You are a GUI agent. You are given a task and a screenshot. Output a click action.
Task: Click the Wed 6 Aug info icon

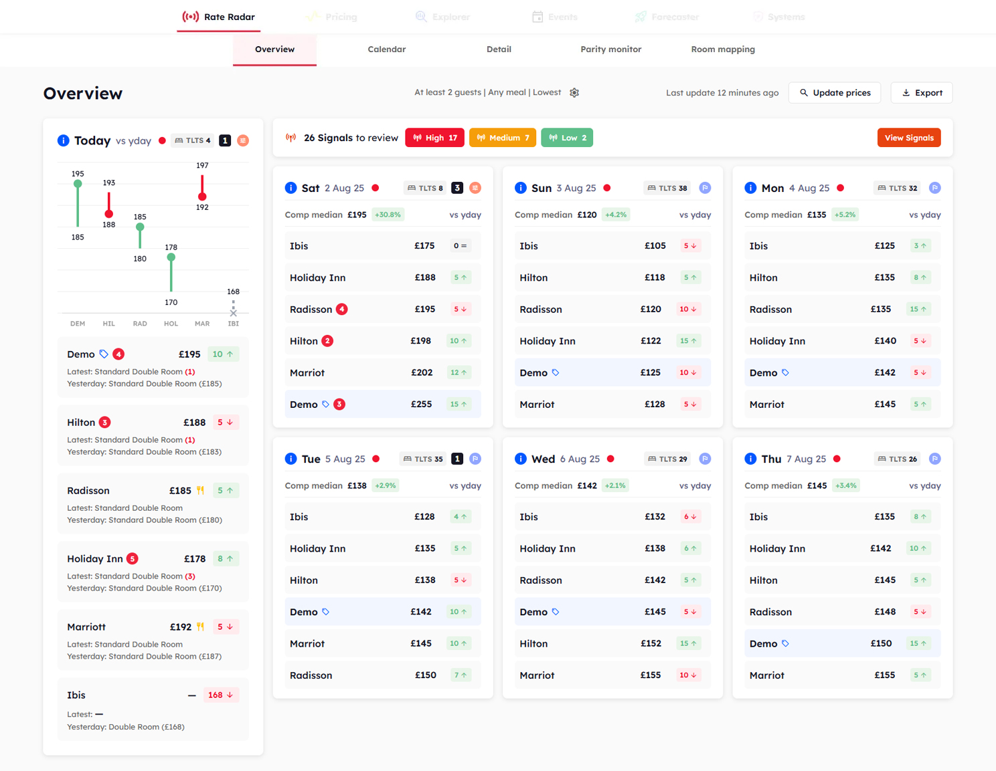[520, 459]
